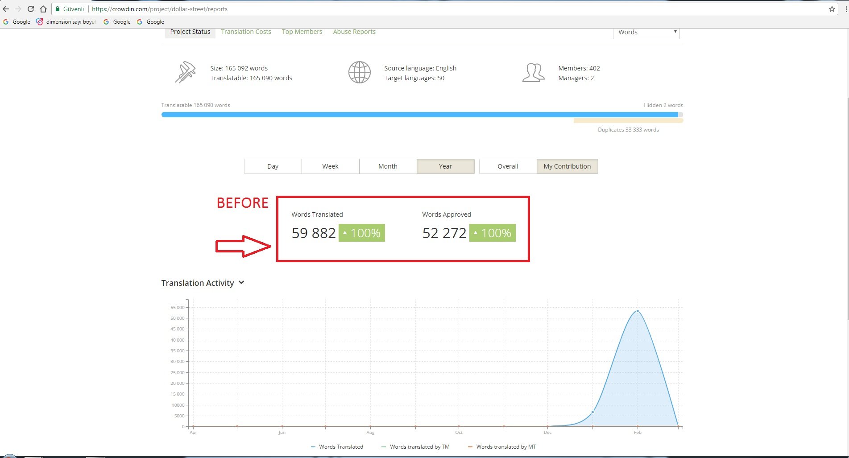Toggle the Words Translated legend series
The height and width of the screenshot is (458, 849).
tap(337, 447)
